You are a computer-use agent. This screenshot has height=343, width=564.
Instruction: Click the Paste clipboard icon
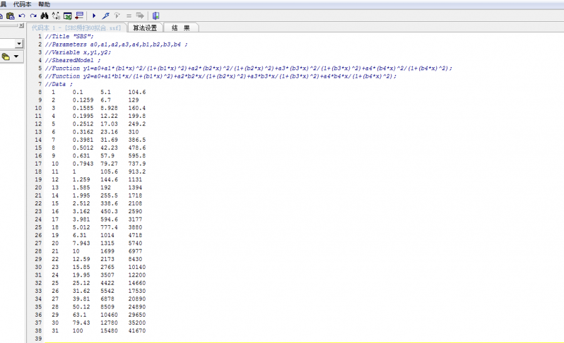coord(10,16)
